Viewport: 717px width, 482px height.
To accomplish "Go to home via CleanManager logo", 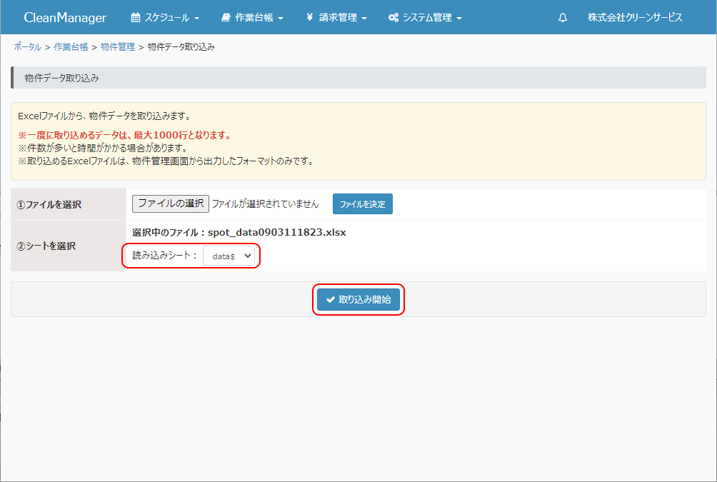I will [65, 18].
